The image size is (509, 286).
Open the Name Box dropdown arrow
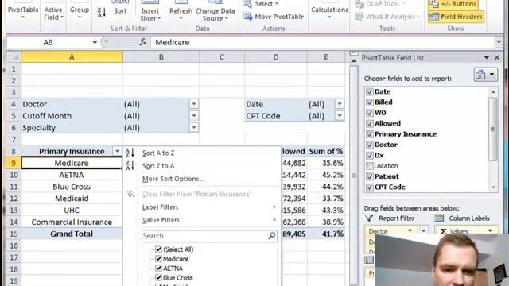coord(95,42)
